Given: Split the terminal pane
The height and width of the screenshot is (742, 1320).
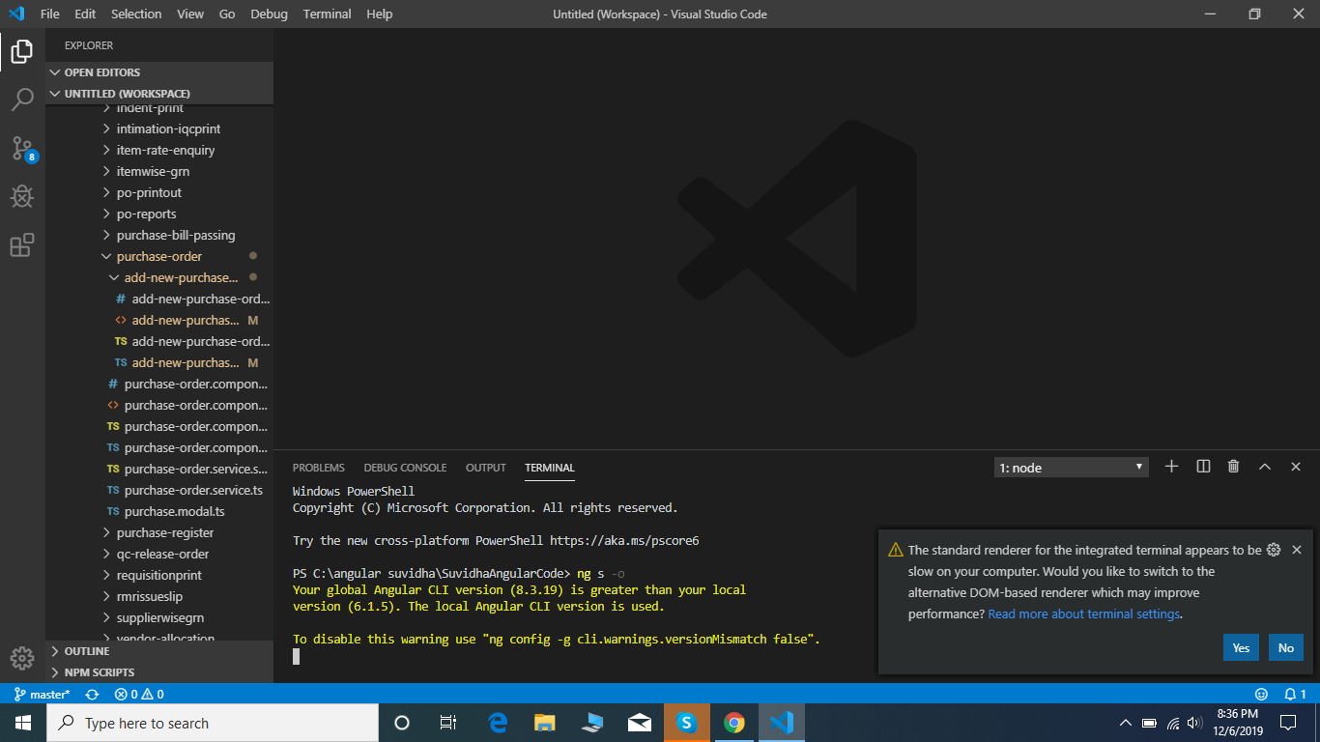Looking at the screenshot, I should point(1203,467).
